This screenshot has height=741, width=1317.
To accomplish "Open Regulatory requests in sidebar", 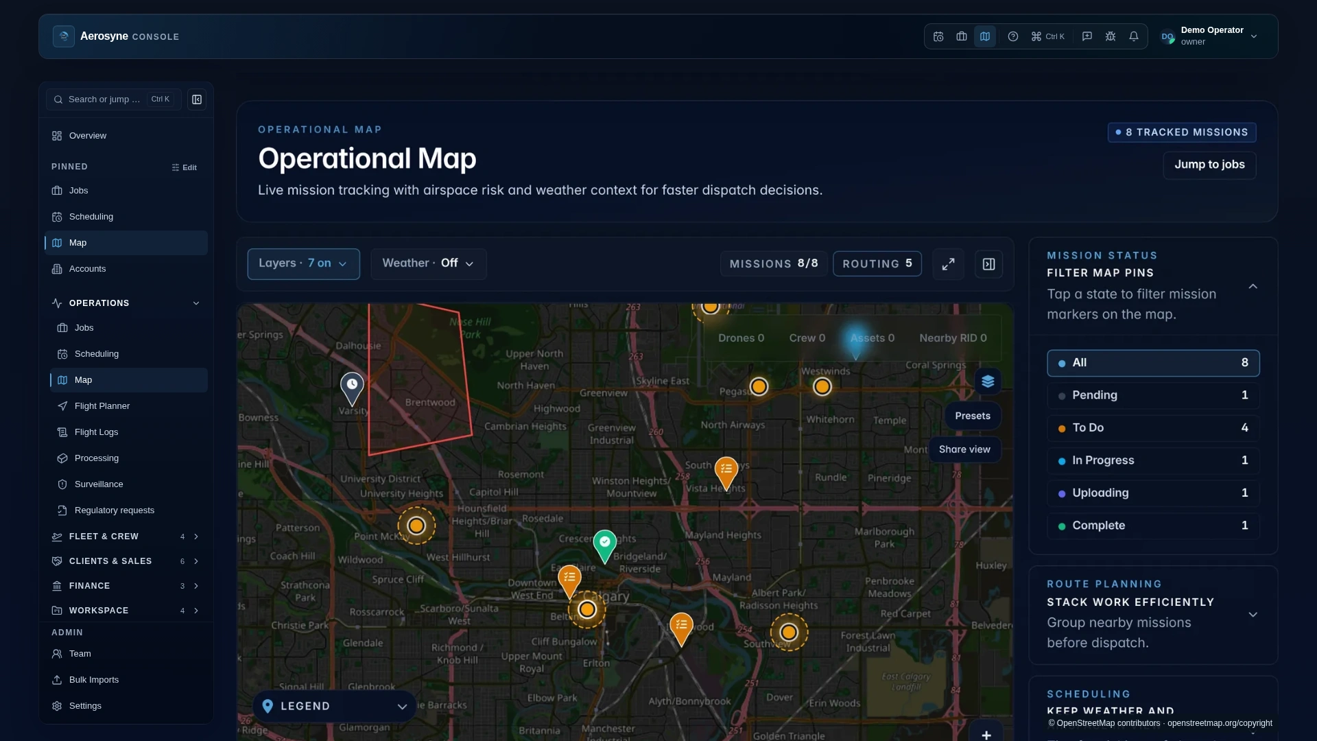I will [x=129, y=510].
